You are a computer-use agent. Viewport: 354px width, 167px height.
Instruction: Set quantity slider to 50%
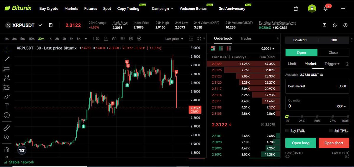click(317, 117)
